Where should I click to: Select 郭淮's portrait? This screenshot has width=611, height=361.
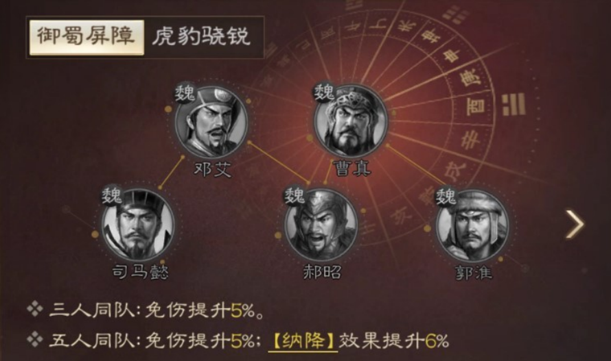pyautogui.click(x=472, y=225)
